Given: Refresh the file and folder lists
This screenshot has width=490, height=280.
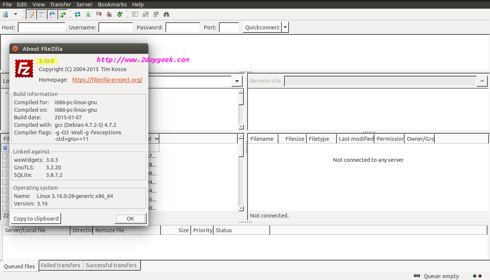Looking at the screenshot, I should point(78,15).
